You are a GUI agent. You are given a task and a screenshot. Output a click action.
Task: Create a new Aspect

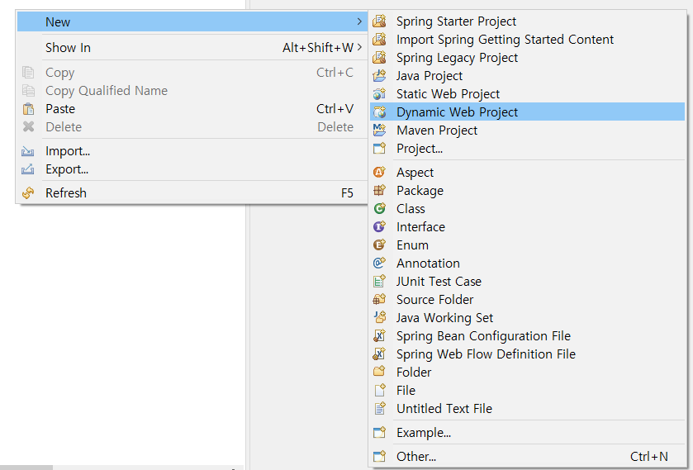[527, 172]
